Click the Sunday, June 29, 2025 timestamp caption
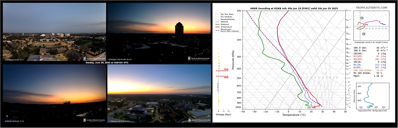 pyautogui.click(x=107, y=63)
